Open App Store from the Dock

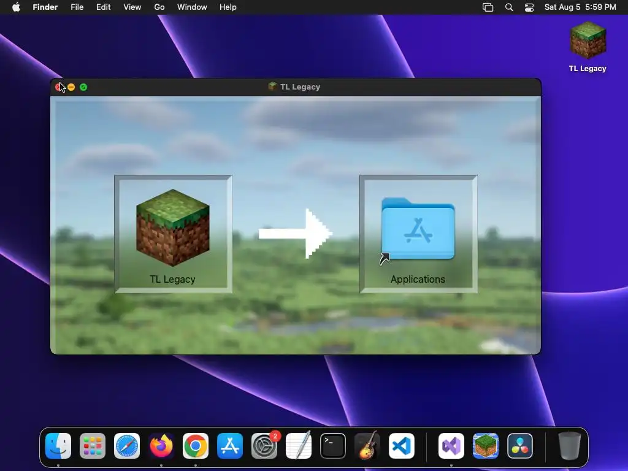[x=230, y=446]
